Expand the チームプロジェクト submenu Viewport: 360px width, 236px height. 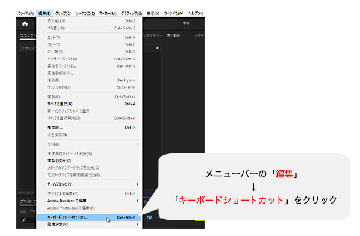tap(89, 184)
